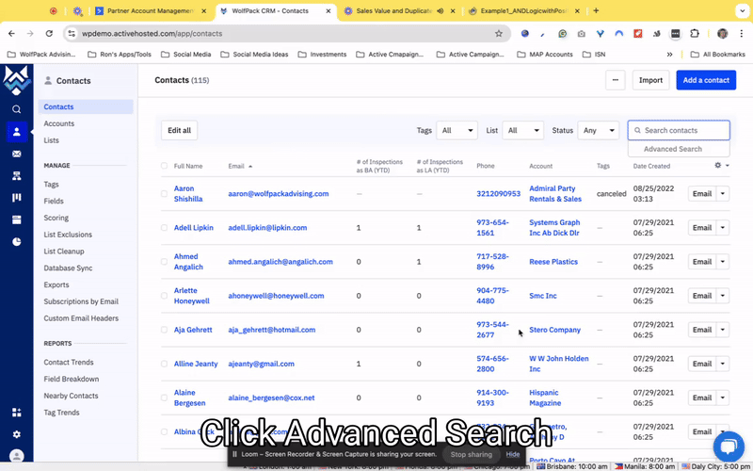The image size is (753, 471).
Task: Expand Email dropdown arrow for Aaron Shishilla
Action: [723, 194]
